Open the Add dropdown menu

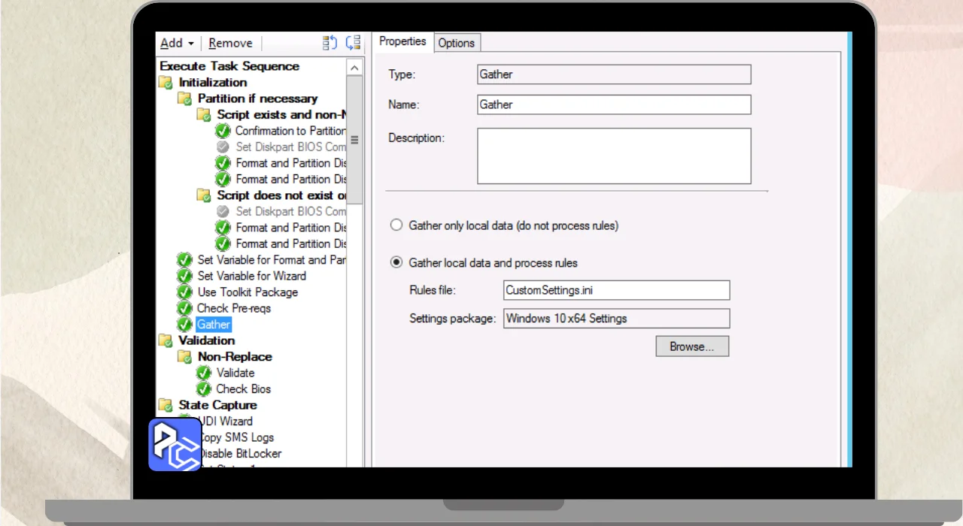point(177,44)
